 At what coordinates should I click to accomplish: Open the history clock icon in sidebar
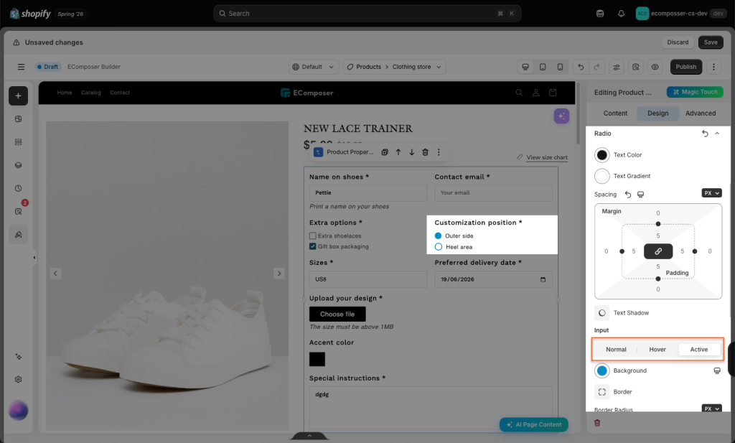coord(18,188)
